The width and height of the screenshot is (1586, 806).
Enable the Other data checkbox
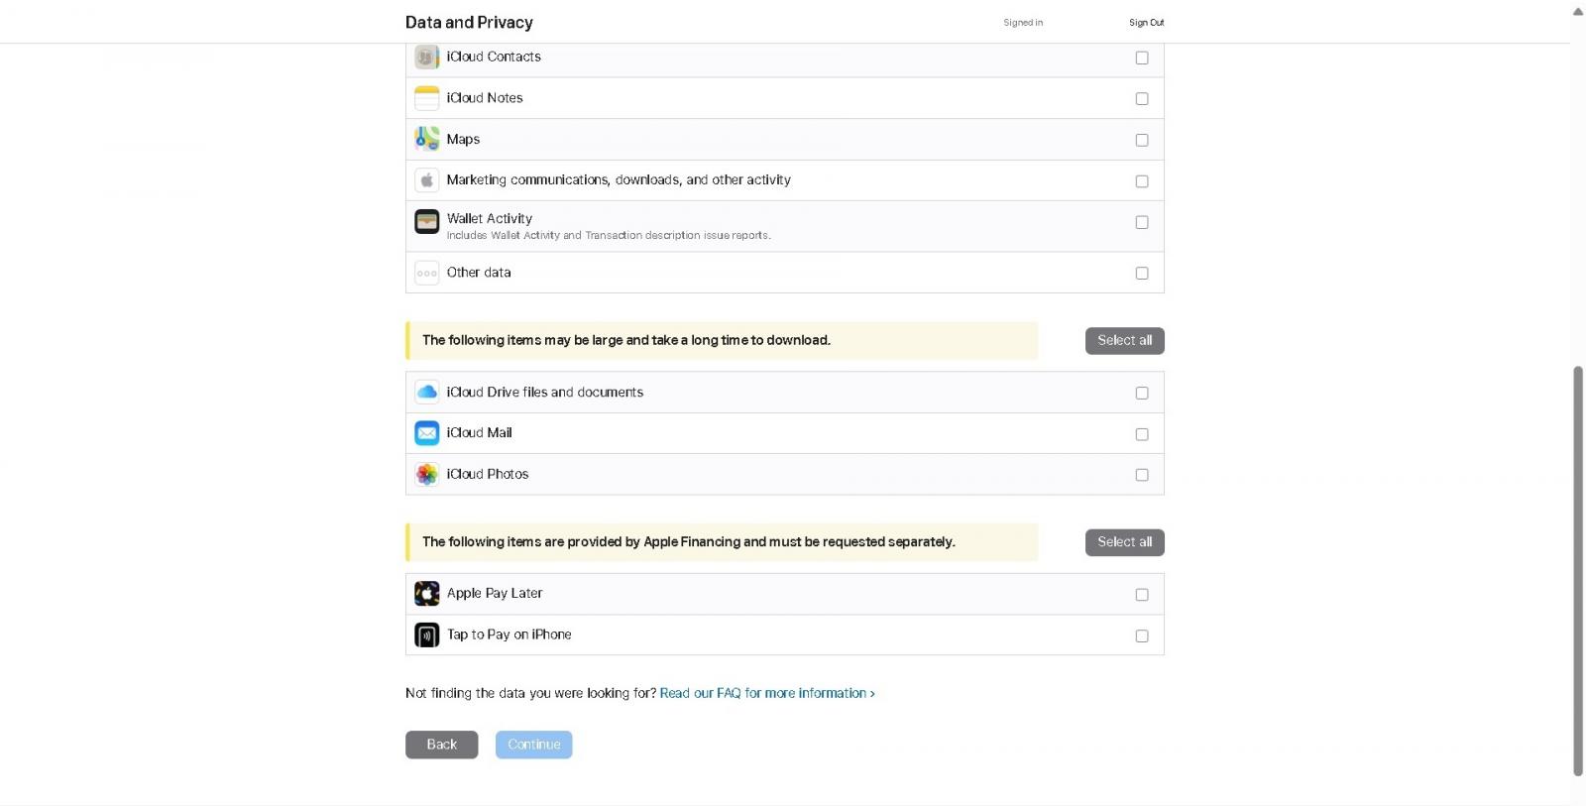pyautogui.click(x=1142, y=273)
